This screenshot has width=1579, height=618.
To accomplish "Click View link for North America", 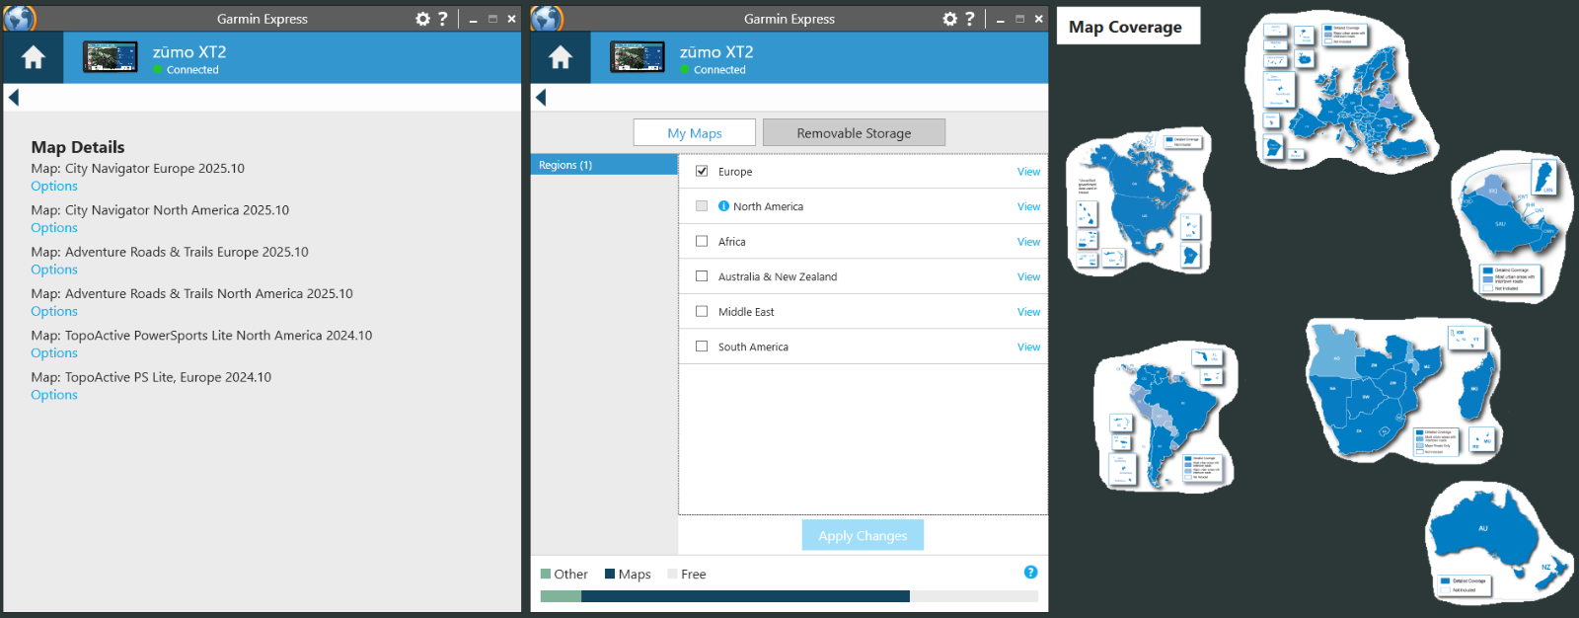I will (1028, 206).
